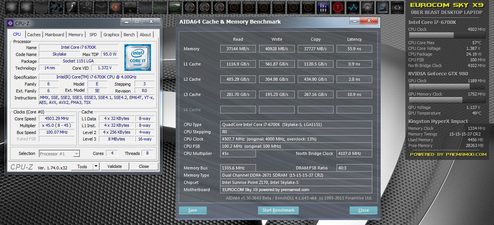
Task: Click the GPU Memory Clock bar
Action: click(447, 100)
